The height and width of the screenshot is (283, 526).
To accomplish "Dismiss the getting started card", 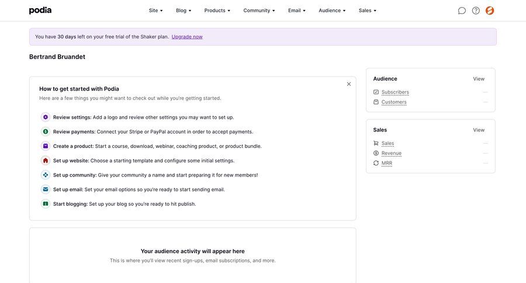I will [x=349, y=84].
